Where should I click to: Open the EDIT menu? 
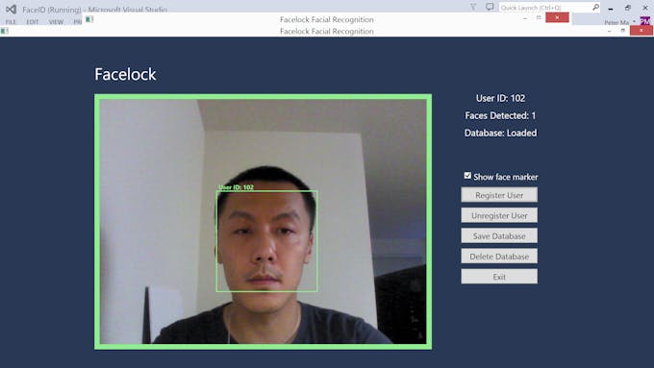(x=33, y=22)
